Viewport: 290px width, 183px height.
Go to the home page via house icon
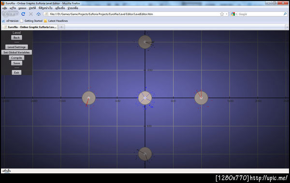[39, 14]
